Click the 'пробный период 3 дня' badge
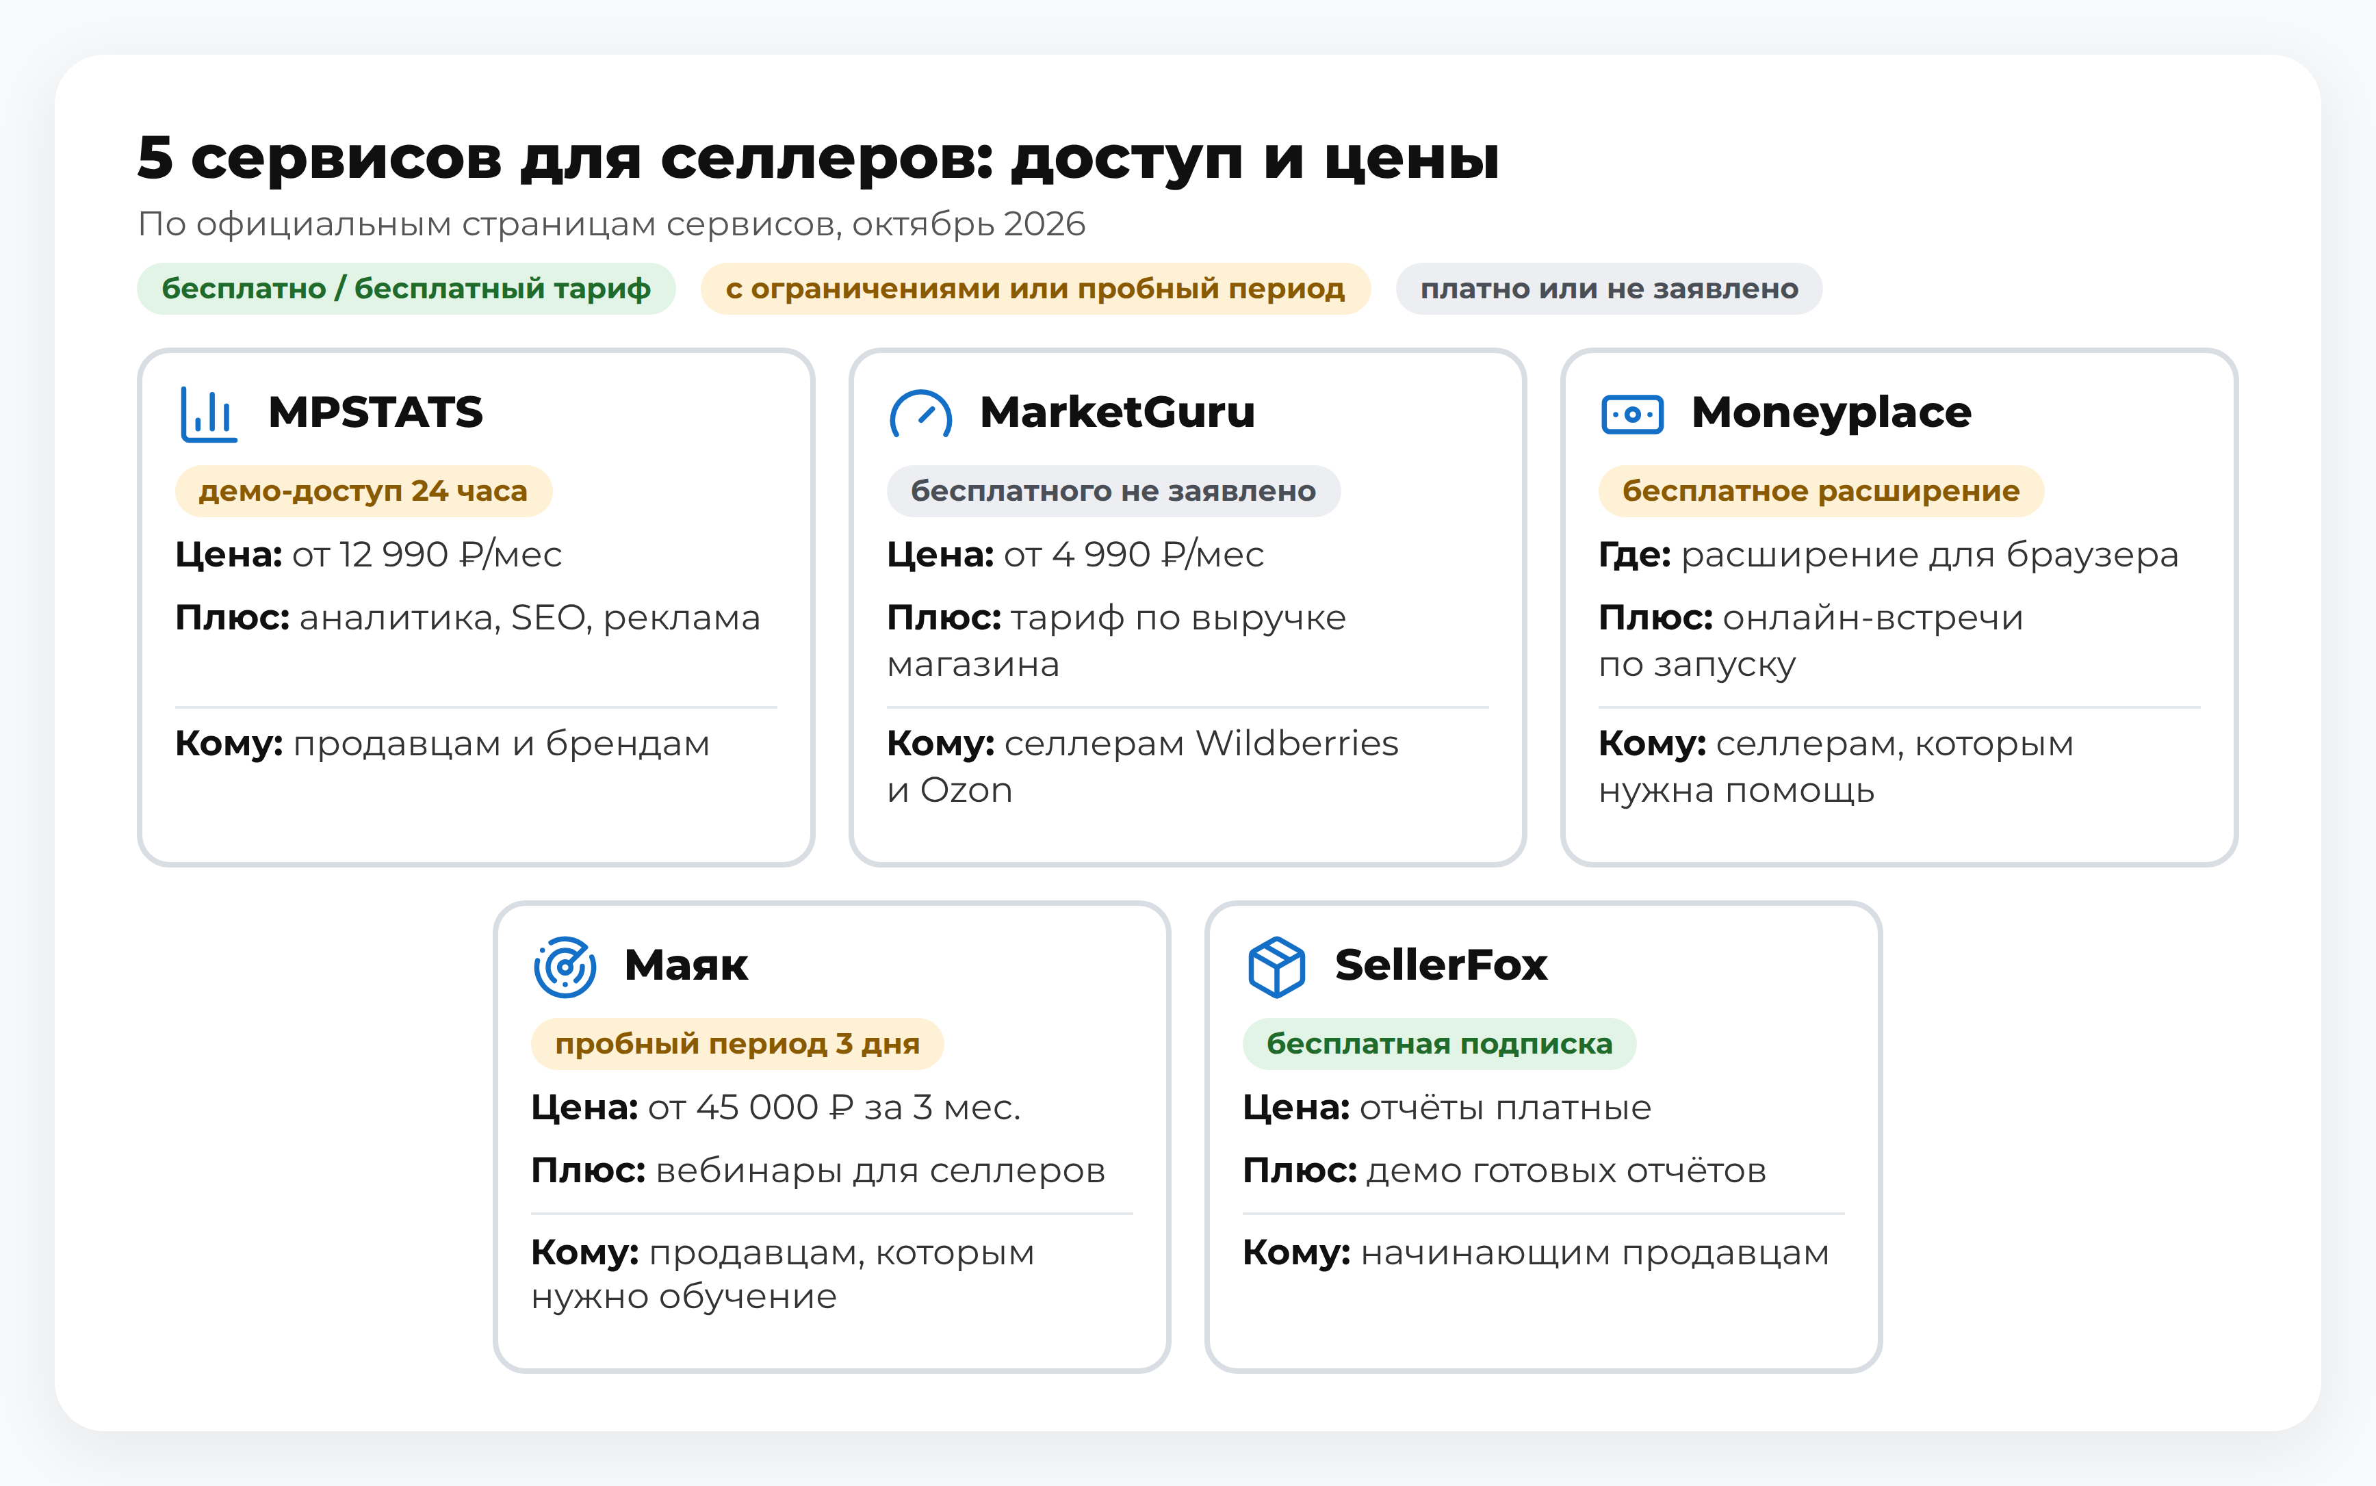This screenshot has height=1486, width=2376. point(737,1044)
